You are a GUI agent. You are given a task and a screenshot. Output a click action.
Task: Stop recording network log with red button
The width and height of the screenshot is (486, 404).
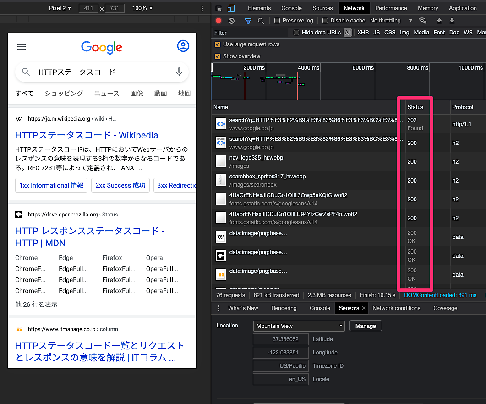click(x=218, y=21)
